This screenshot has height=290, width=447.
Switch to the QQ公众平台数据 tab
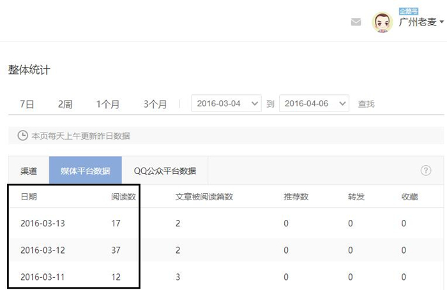click(x=165, y=171)
